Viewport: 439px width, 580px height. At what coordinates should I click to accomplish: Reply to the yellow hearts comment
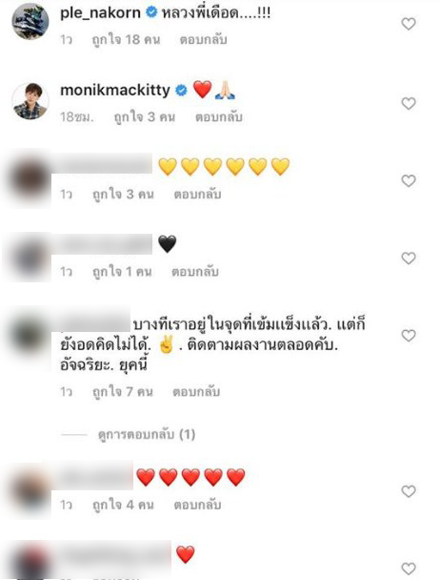click(x=197, y=195)
